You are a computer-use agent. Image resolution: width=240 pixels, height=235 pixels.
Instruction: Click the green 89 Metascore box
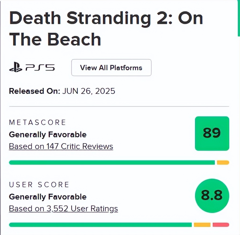click(x=212, y=133)
